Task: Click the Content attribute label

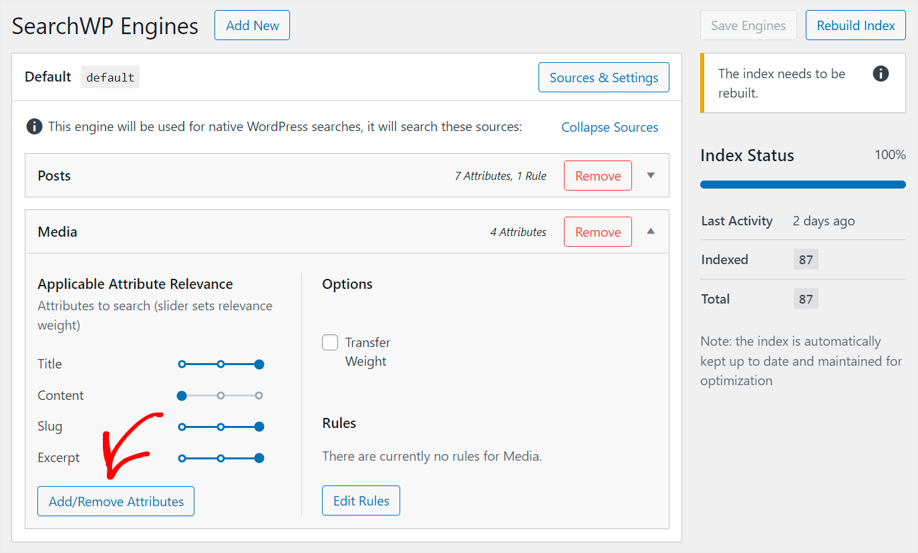Action: [x=61, y=396]
